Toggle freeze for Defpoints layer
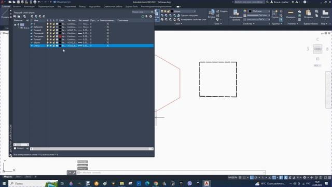 51,27
